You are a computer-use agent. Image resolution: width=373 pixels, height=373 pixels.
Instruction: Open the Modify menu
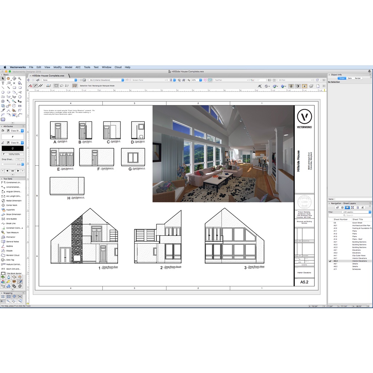click(58, 67)
